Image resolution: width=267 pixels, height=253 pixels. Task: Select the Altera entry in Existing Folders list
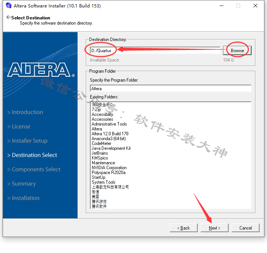click(x=97, y=129)
